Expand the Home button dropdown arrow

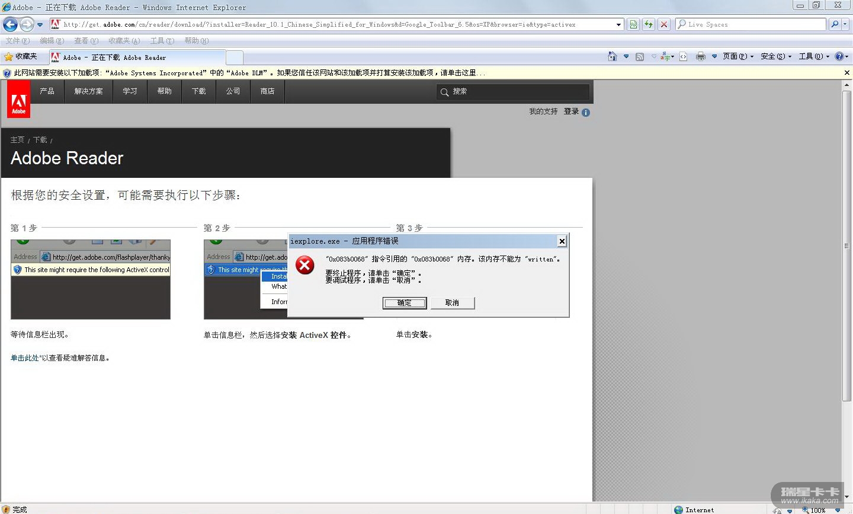tap(626, 57)
